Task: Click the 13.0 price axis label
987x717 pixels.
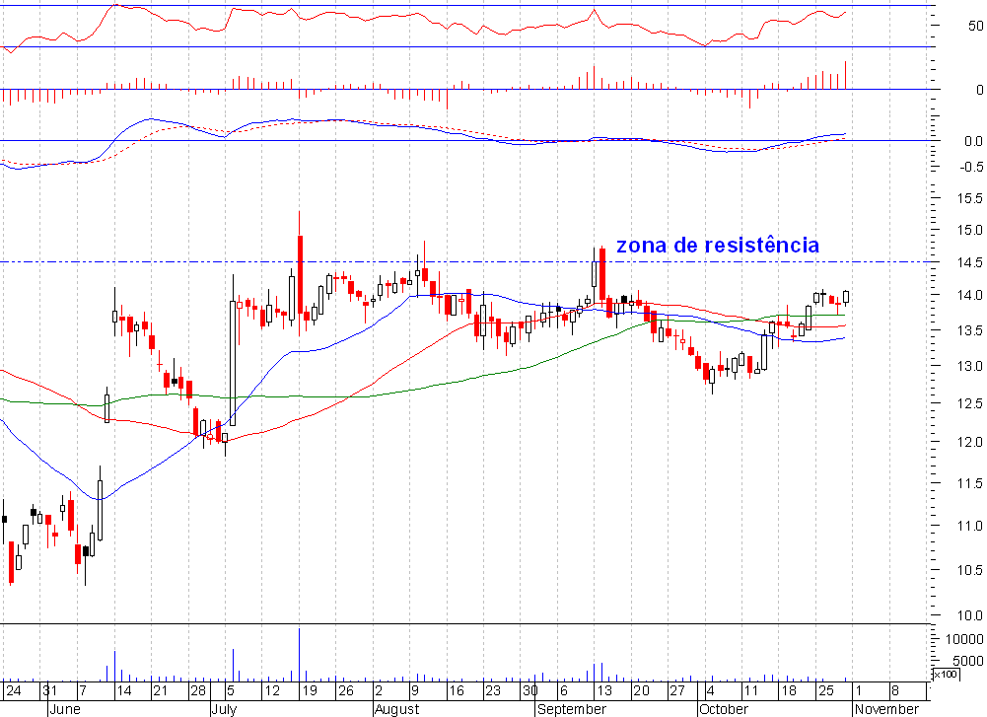Action: 970,366
